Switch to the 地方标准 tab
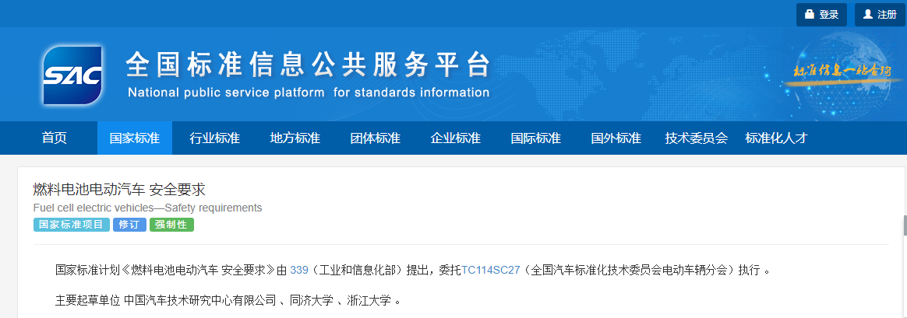907x318 pixels. click(x=295, y=138)
